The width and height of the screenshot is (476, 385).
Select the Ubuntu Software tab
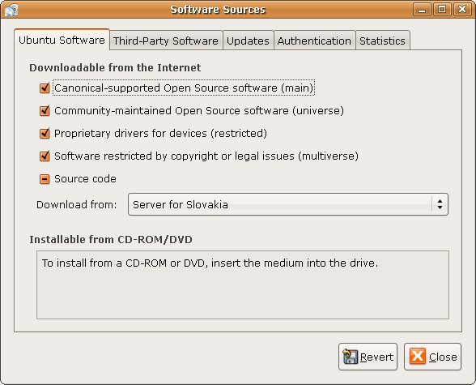click(x=62, y=40)
